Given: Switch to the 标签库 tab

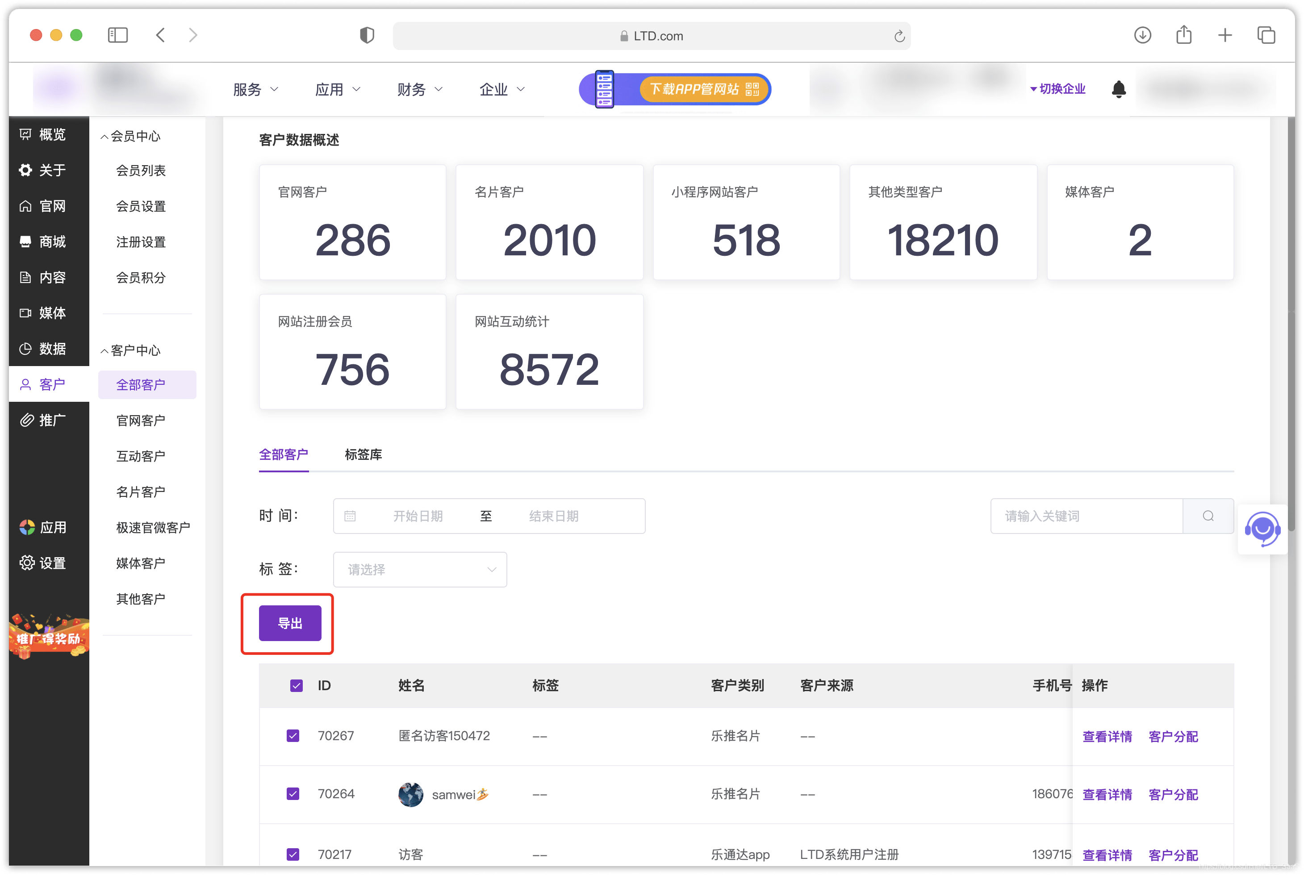Looking at the screenshot, I should (x=363, y=455).
